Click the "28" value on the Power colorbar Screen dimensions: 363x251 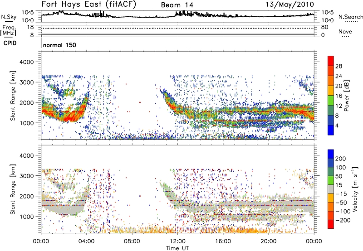pos(338,66)
